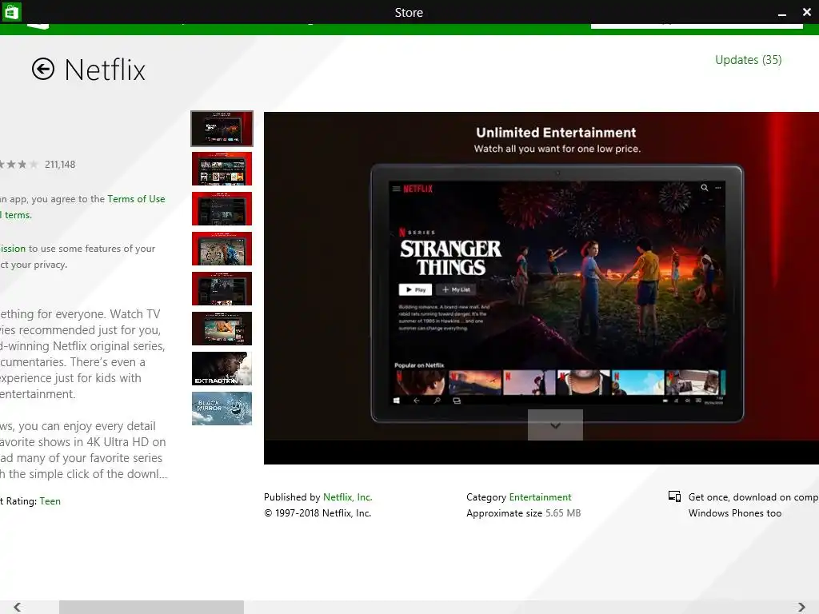Screen dimensions: 819x614
Task: Select the sixth screenshot thumbnail
Action: 222,329
